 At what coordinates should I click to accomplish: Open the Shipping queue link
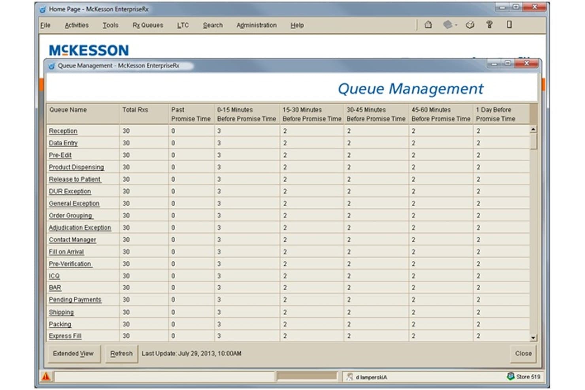click(61, 312)
